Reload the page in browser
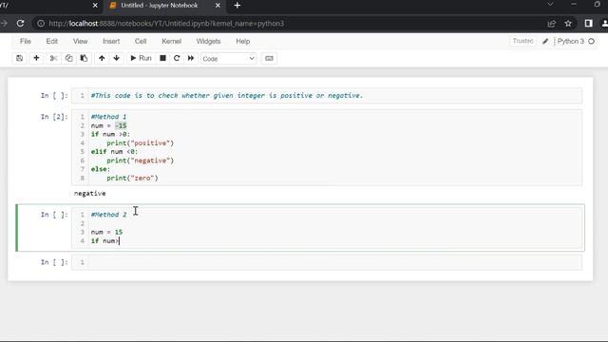The width and height of the screenshot is (608, 342). coord(21,24)
